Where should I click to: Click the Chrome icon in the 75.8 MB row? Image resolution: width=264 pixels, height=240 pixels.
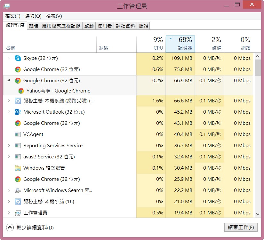(x=18, y=69)
